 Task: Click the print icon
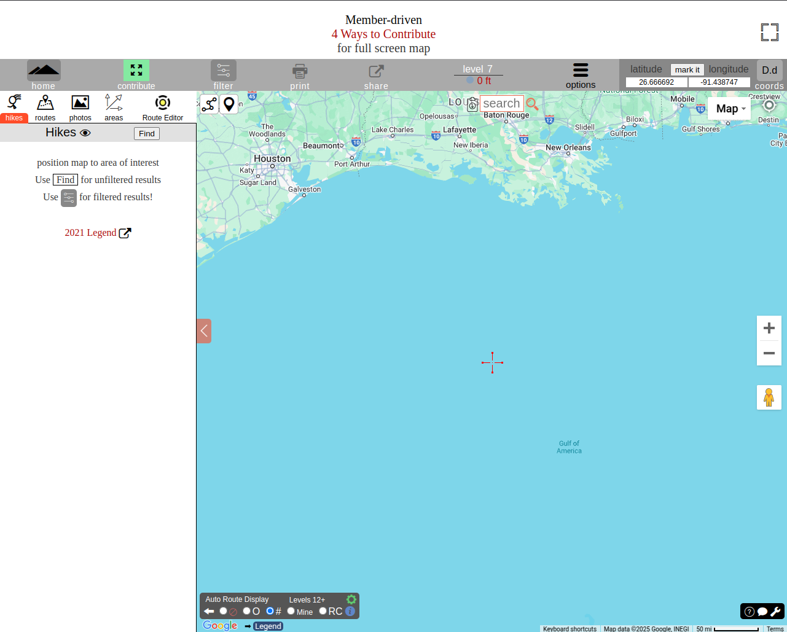tap(300, 71)
